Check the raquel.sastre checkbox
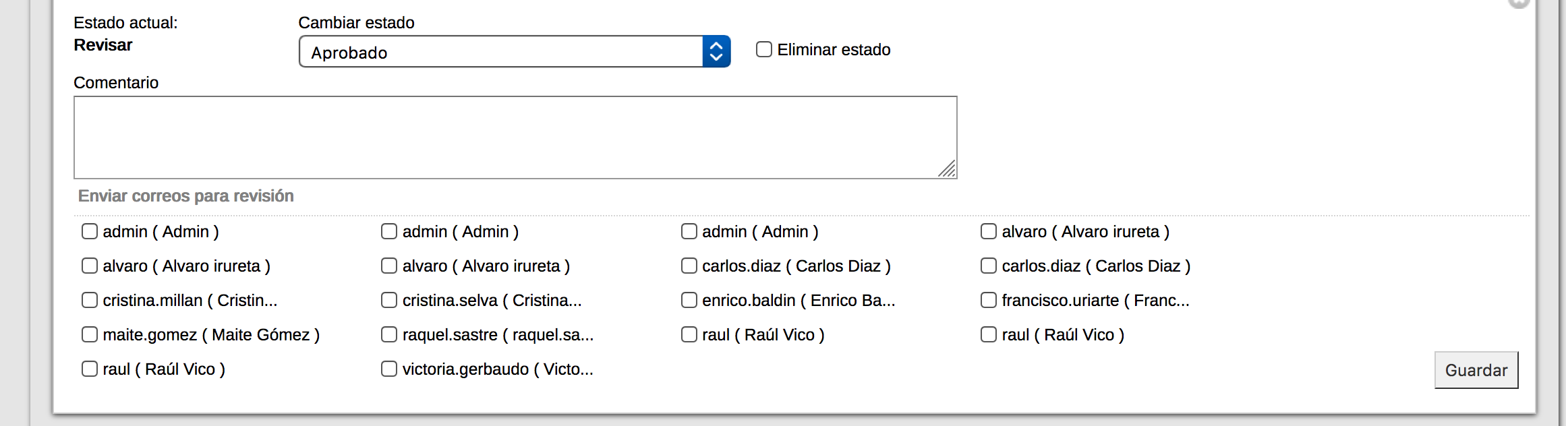The image size is (1566, 426). point(389,334)
